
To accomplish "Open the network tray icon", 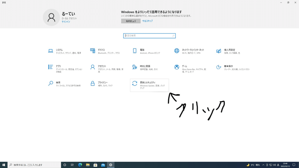I will coord(271,165).
